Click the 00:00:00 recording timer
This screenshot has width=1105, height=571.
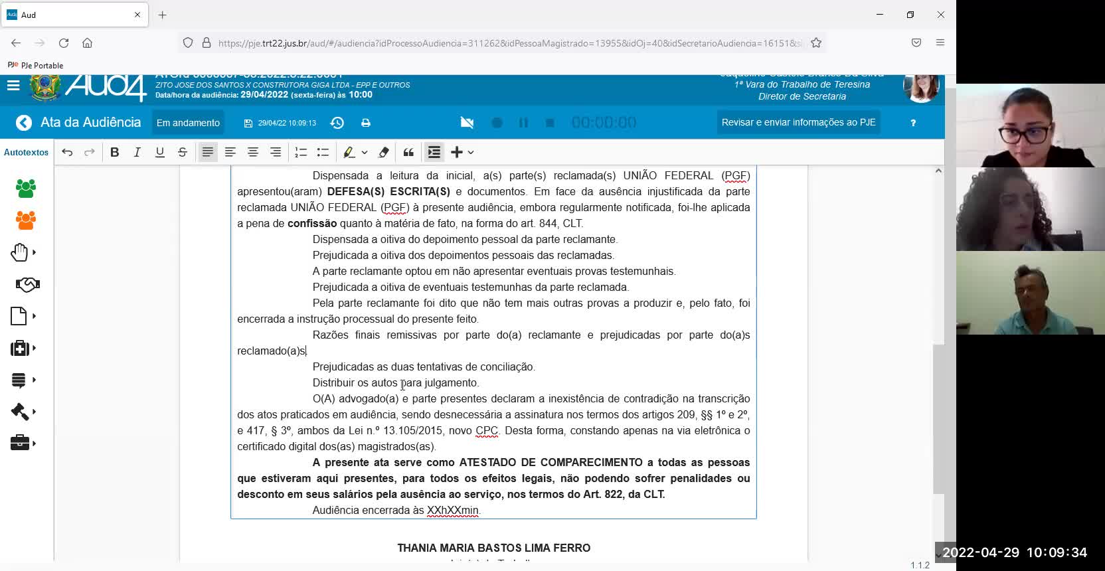point(604,123)
